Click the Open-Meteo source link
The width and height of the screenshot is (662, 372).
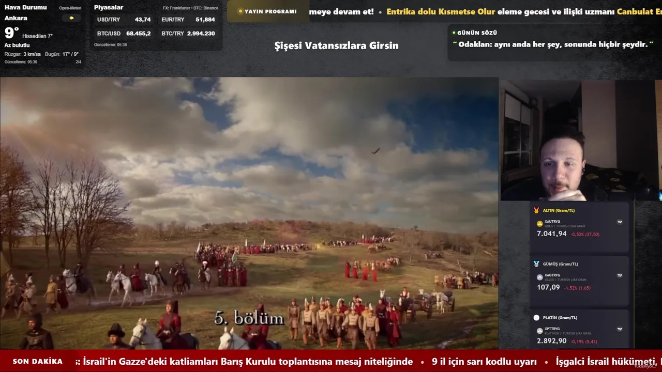(70, 8)
